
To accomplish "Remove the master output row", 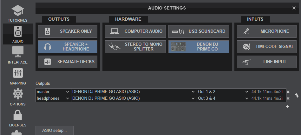I will click(288, 92).
